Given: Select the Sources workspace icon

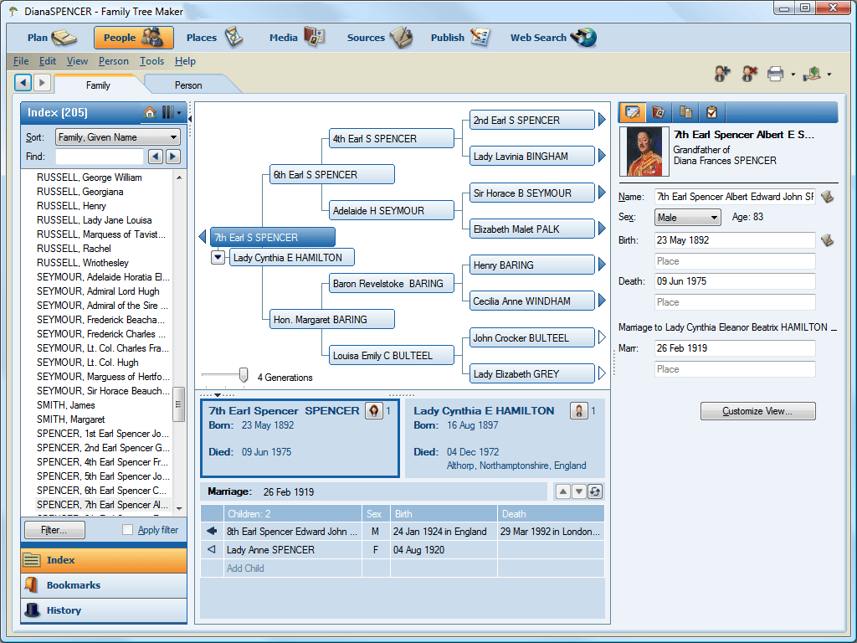Looking at the screenshot, I should pyautogui.click(x=402, y=38).
